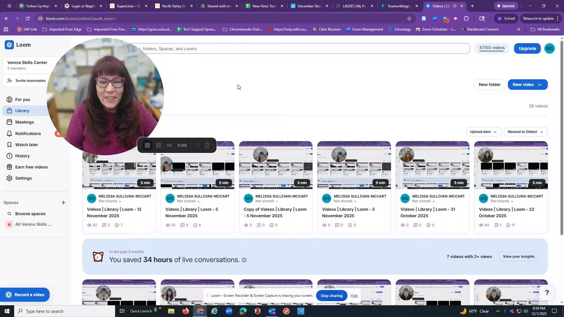
Task: Open the MS account avatar menu
Action: [549, 48]
